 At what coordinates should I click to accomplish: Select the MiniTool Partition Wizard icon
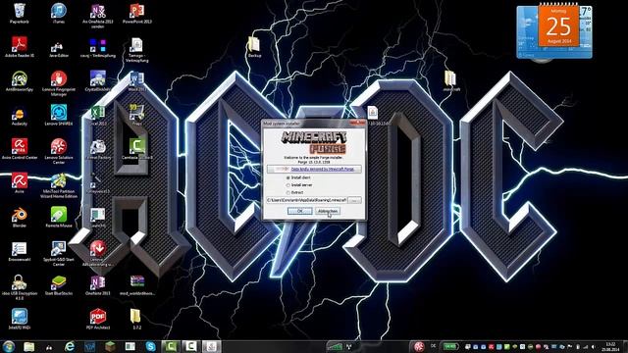(59, 185)
